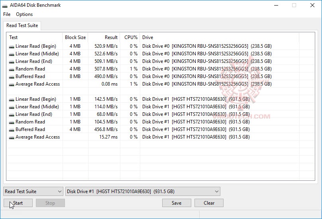
Task: Click the 8 MB block size cell
Action: [75, 76]
